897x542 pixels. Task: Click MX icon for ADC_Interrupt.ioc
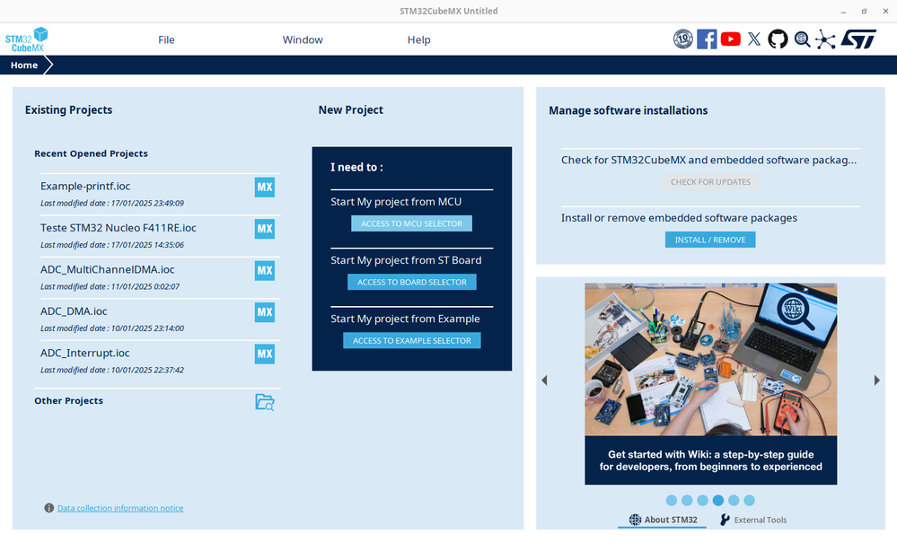[264, 354]
